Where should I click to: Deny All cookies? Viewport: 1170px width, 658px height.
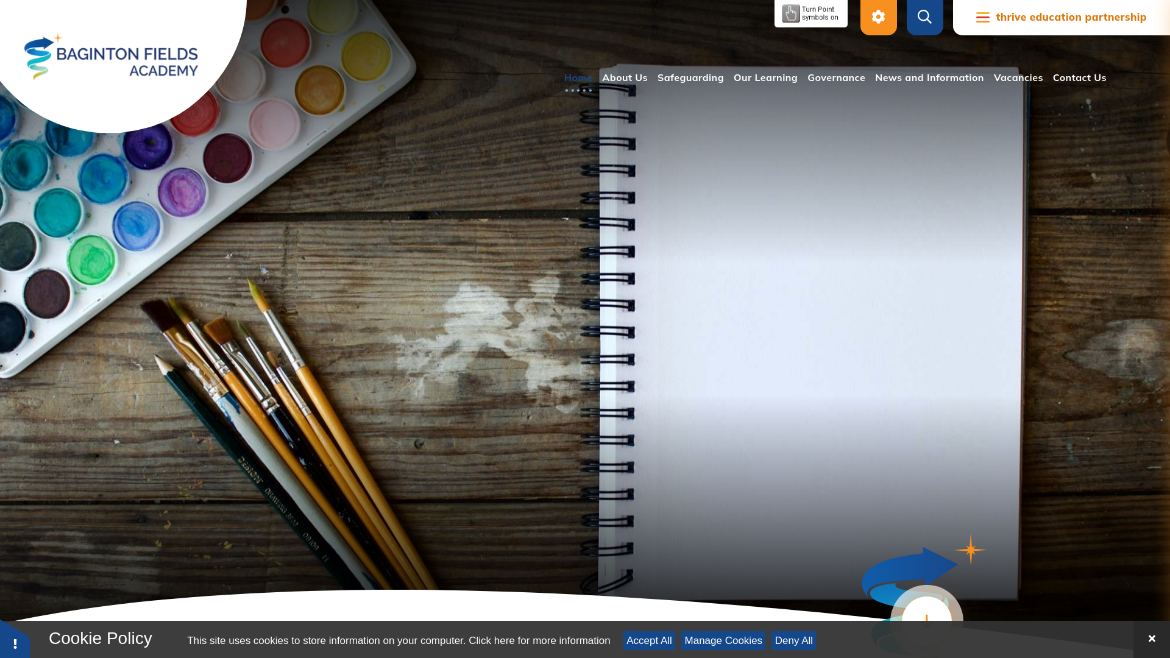pos(793,640)
